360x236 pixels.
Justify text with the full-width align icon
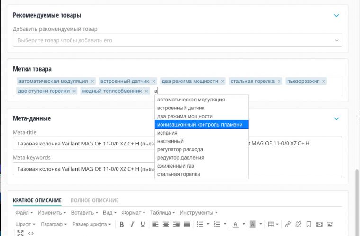pos(187,224)
